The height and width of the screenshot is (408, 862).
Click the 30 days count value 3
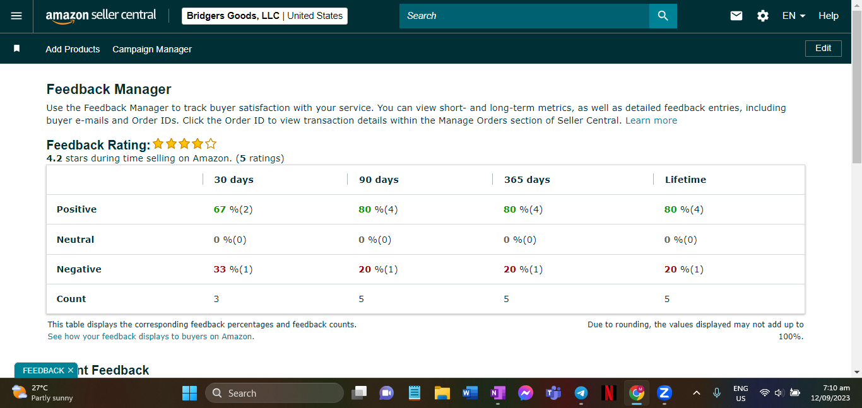click(216, 299)
